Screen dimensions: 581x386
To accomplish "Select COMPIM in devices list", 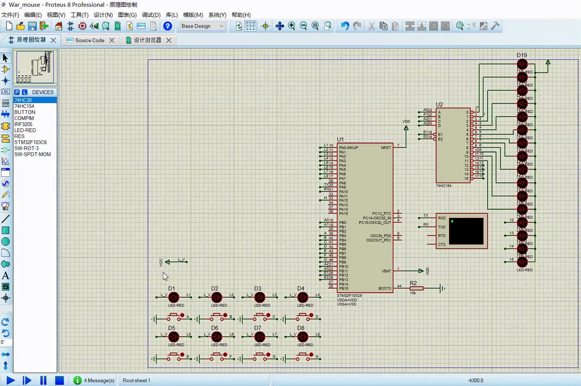I will [x=35, y=118].
